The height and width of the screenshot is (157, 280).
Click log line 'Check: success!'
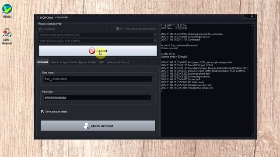pyautogui.click(x=169, y=48)
